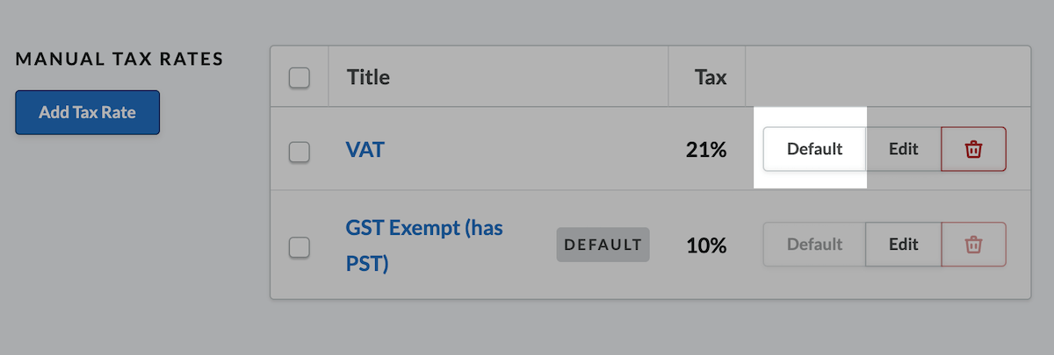Click the Tax column header

[711, 77]
